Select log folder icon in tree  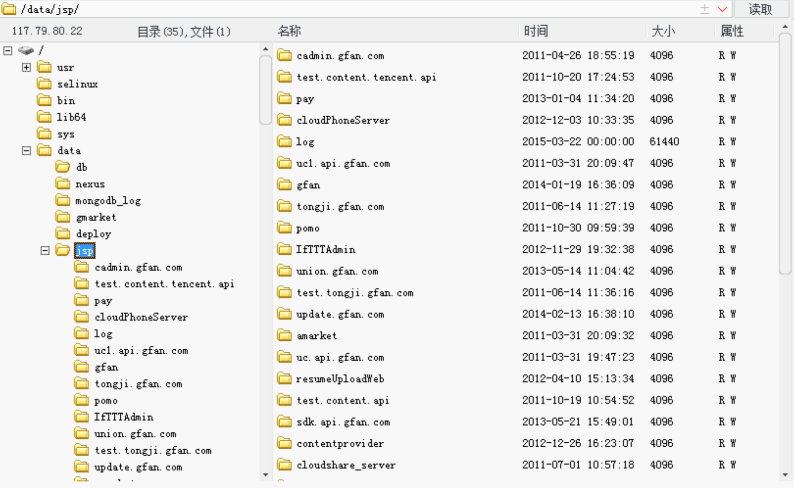click(x=82, y=334)
